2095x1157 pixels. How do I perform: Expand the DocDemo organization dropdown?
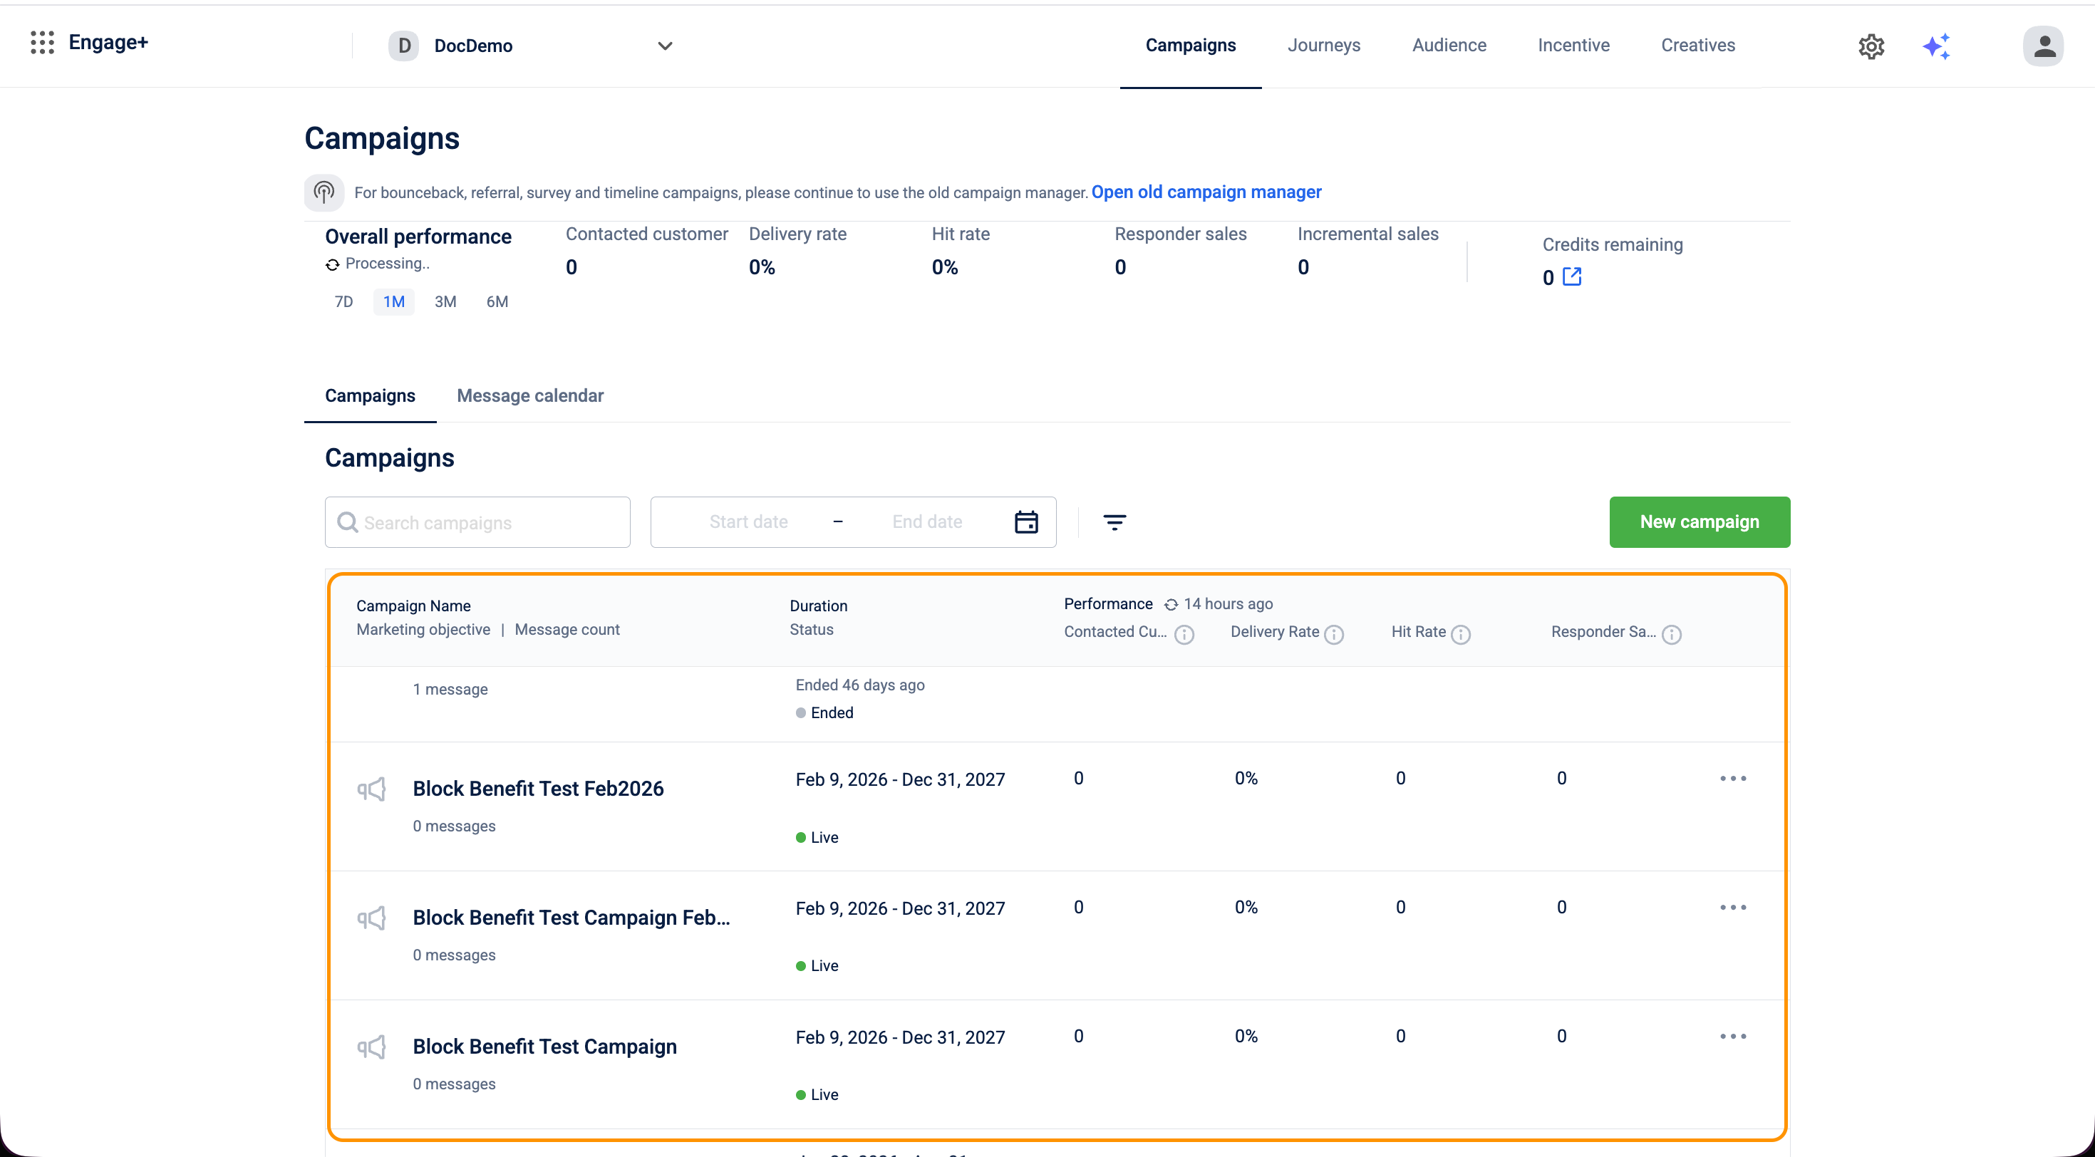click(x=664, y=46)
